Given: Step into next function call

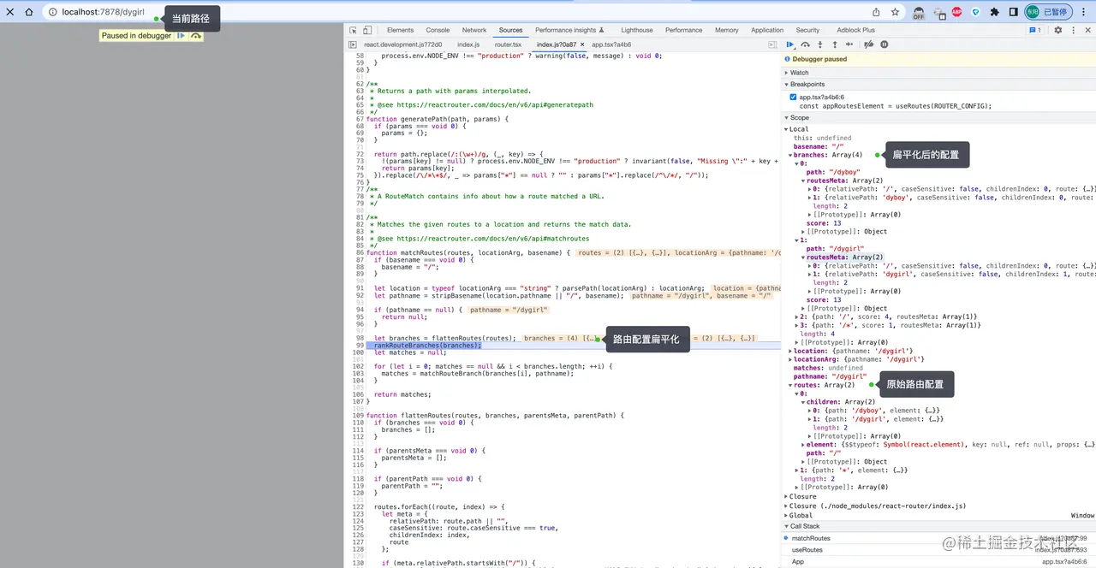Looking at the screenshot, I should point(820,44).
